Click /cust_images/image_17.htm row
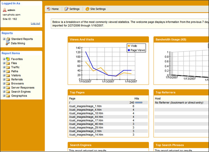209x152 pixels. (x=108, y=120)
